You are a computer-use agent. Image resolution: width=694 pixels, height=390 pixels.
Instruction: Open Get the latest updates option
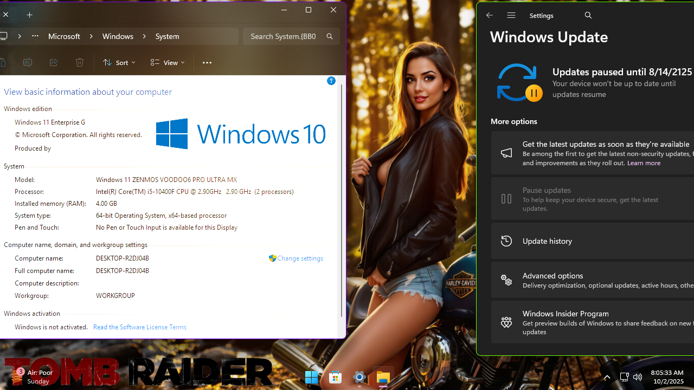(593, 153)
